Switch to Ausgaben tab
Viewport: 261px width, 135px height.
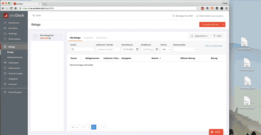pyautogui.click(x=88, y=38)
